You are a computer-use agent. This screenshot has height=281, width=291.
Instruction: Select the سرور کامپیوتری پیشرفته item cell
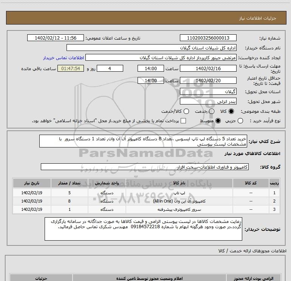coord(179,209)
